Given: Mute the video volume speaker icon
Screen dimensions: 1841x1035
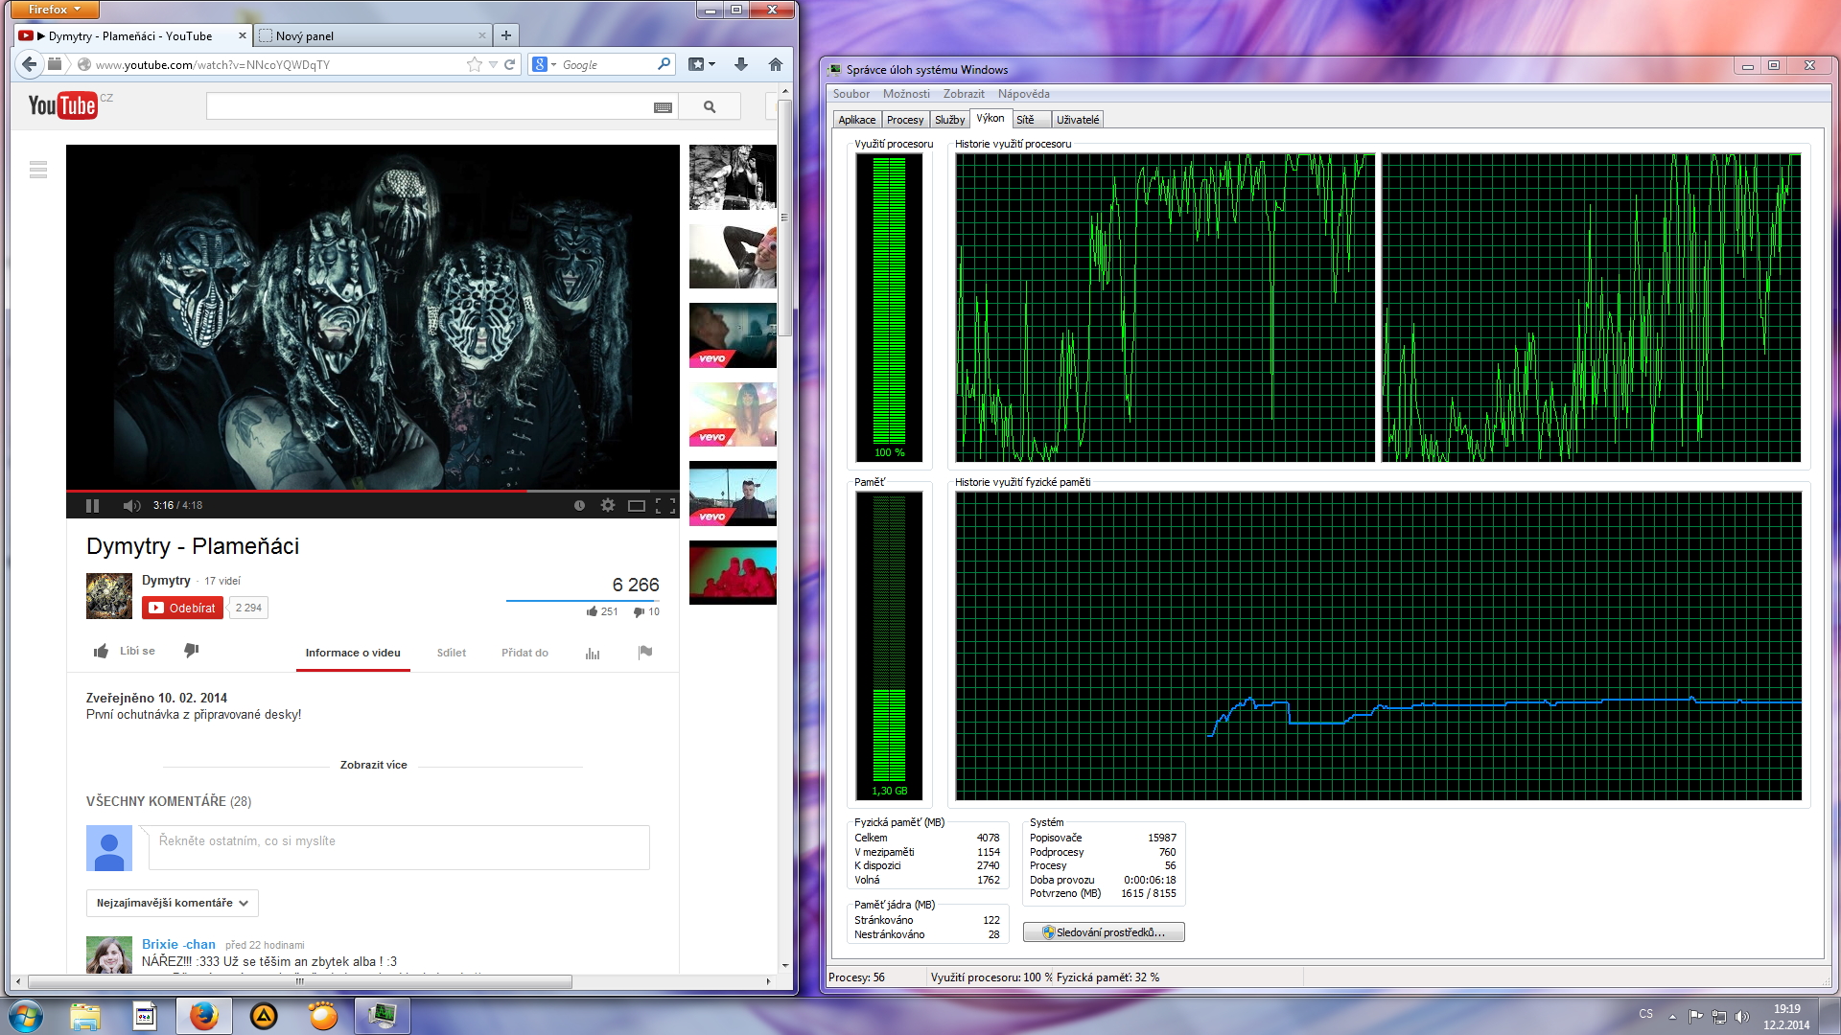Looking at the screenshot, I should click(x=131, y=505).
